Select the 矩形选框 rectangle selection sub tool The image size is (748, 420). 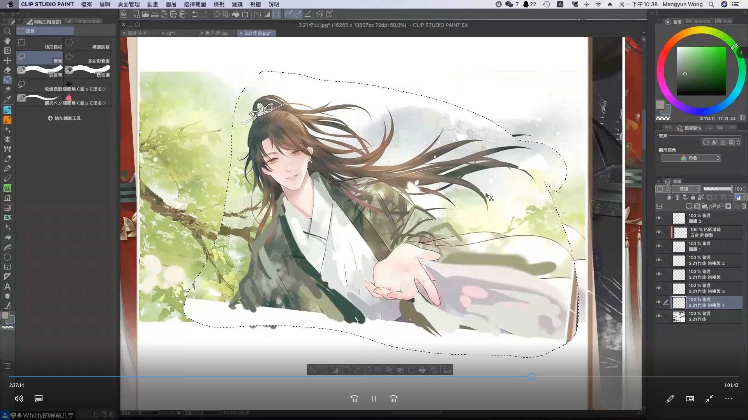40,44
